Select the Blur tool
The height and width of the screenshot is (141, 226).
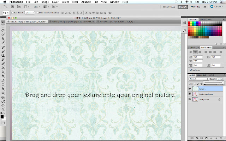pos(3,72)
